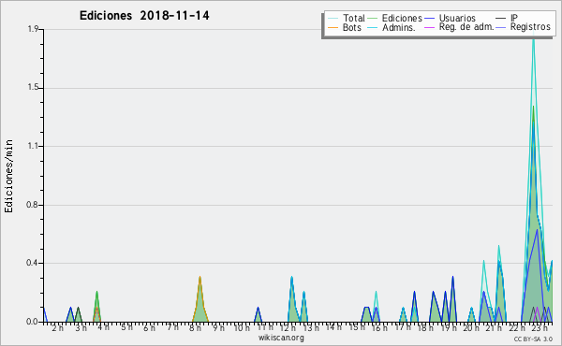Viewport: 562px width, 346px height.
Task: Select the 'Usuarios' legend entry
Action: pos(451,18)
